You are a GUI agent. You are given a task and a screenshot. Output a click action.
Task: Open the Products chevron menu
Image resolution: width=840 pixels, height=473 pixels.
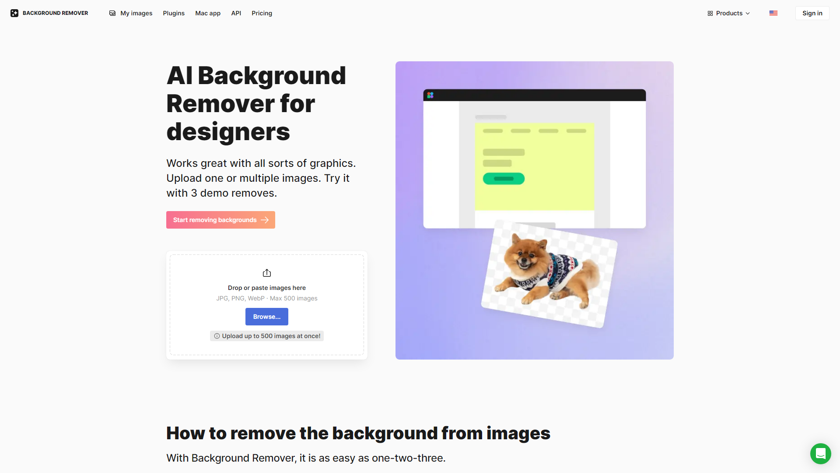(747, 13)
